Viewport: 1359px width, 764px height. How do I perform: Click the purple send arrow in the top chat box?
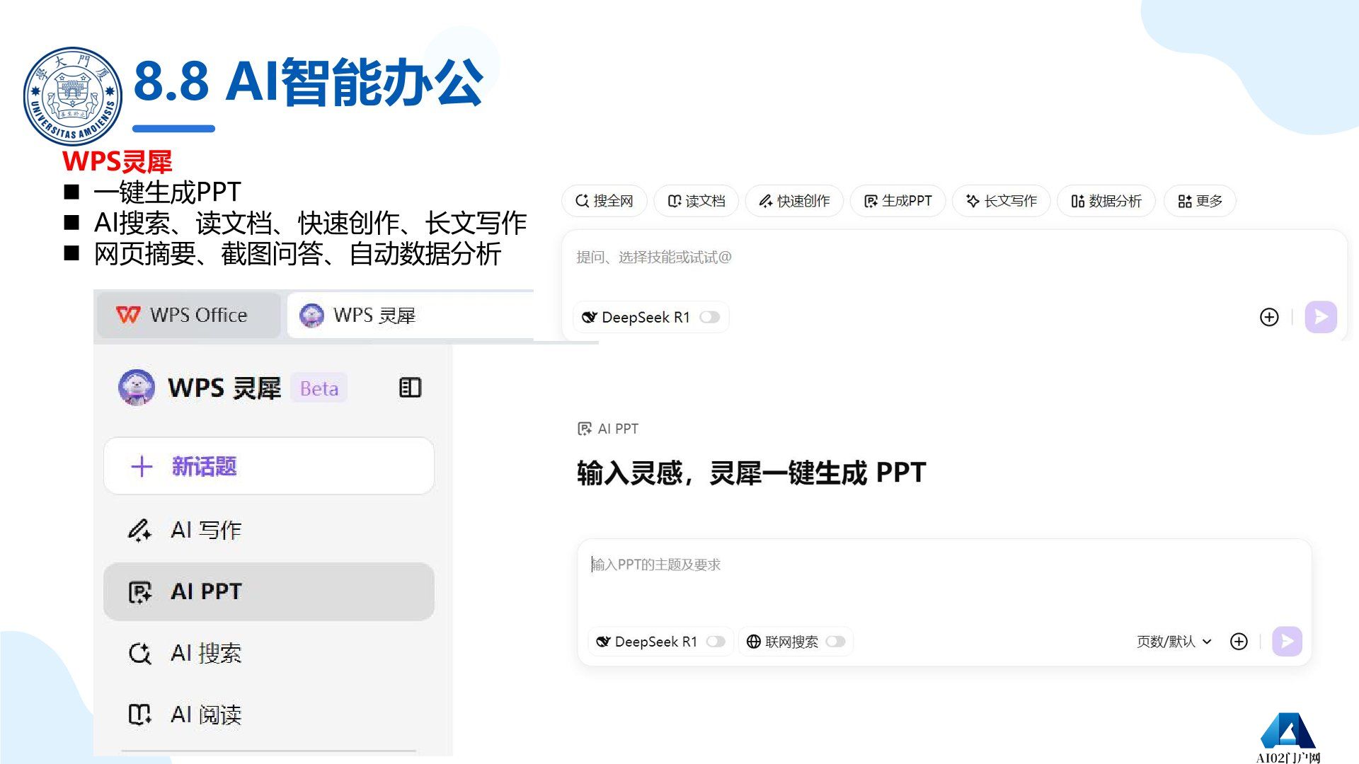(x=1321, y=317)
